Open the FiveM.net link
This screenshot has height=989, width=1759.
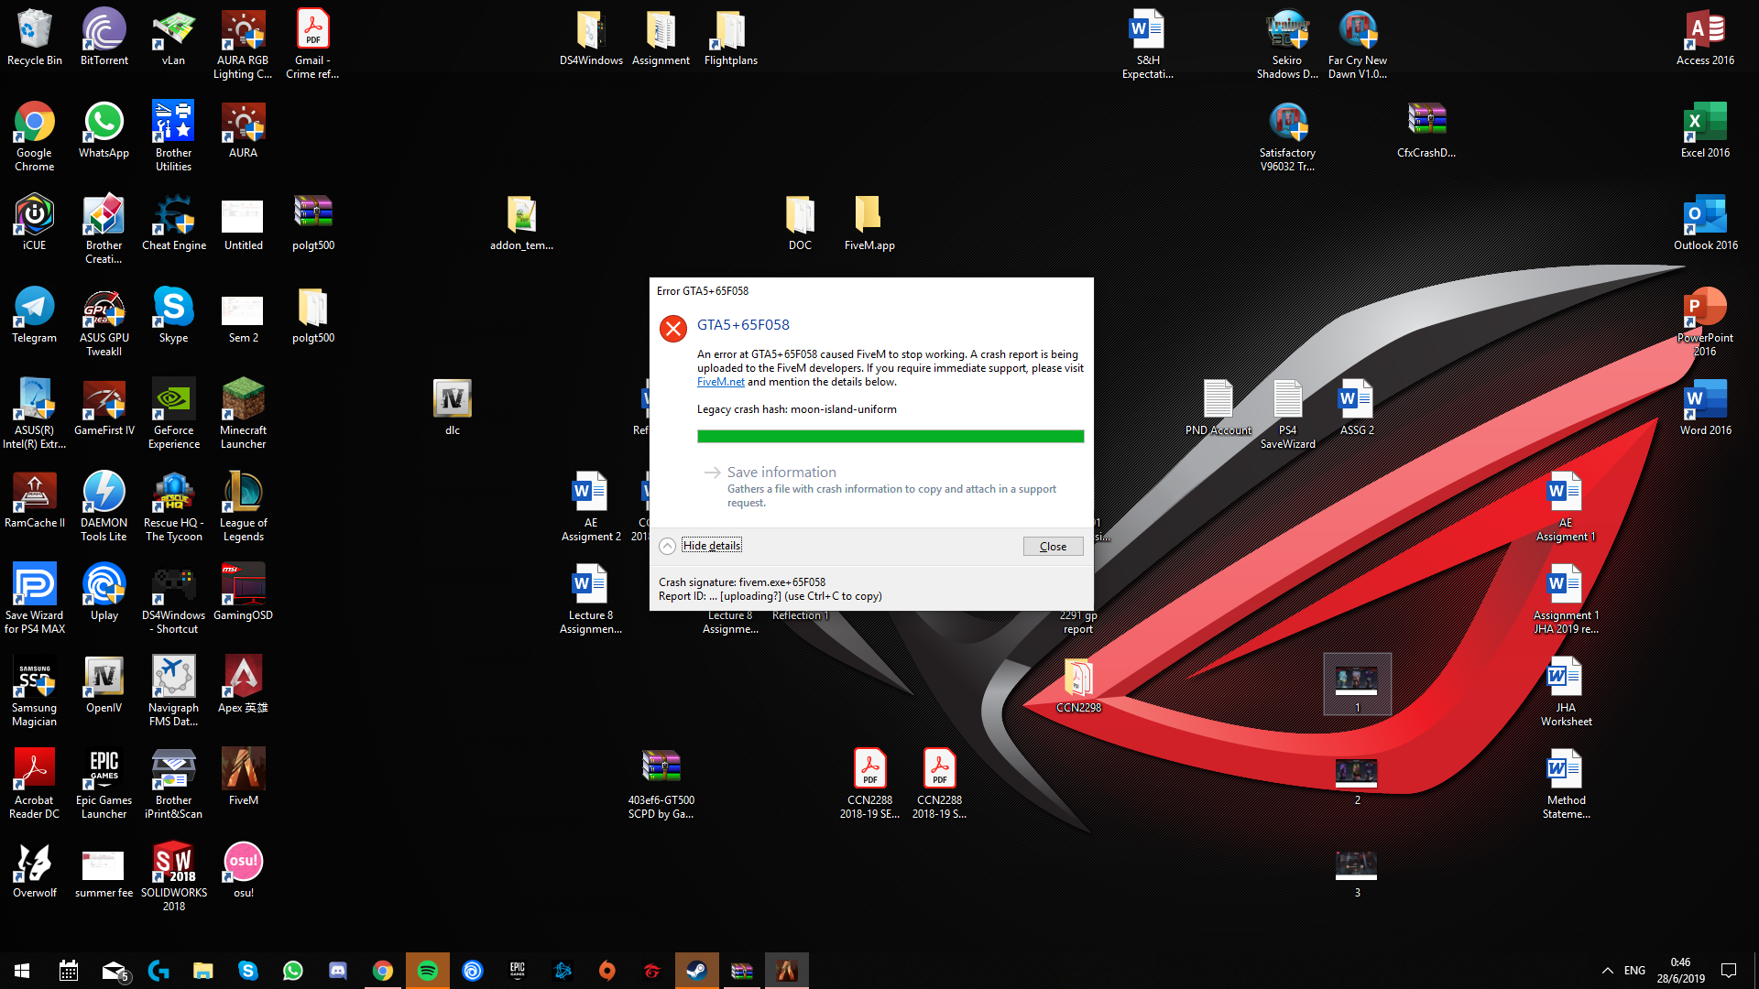pyautogui.click(x=720, y=382)
